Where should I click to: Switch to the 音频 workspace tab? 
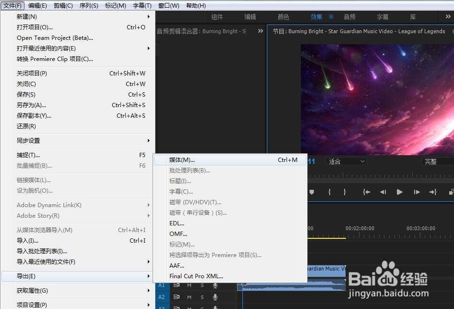pyautogui.click(x=349, y=17)
